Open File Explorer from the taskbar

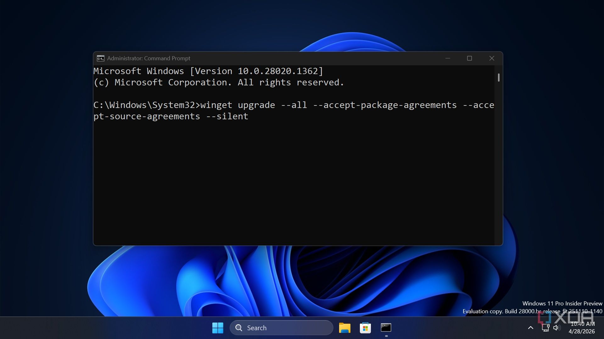coord(345,328)
